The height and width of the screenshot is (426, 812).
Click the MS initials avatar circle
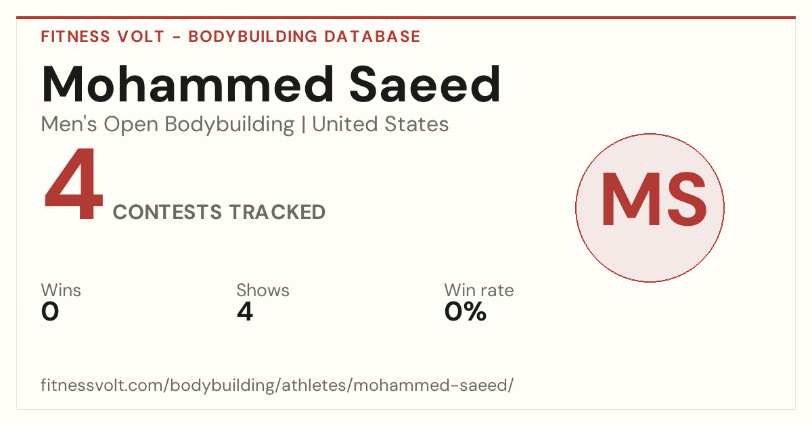(x=650, y=208)
